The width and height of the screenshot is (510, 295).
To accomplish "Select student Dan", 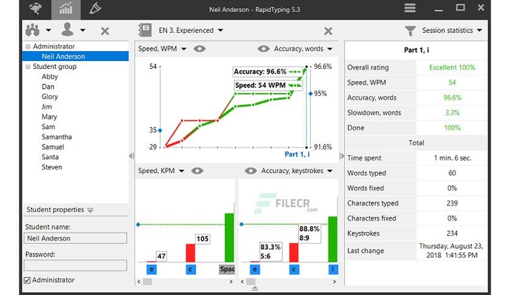I will click(48, 87).
